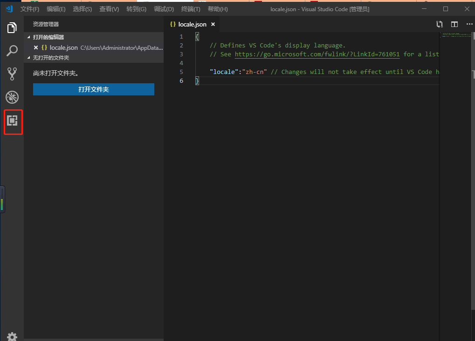Click the closing brace on line 6
Viewport: 475px width, 341px height.
pos(197,81)
